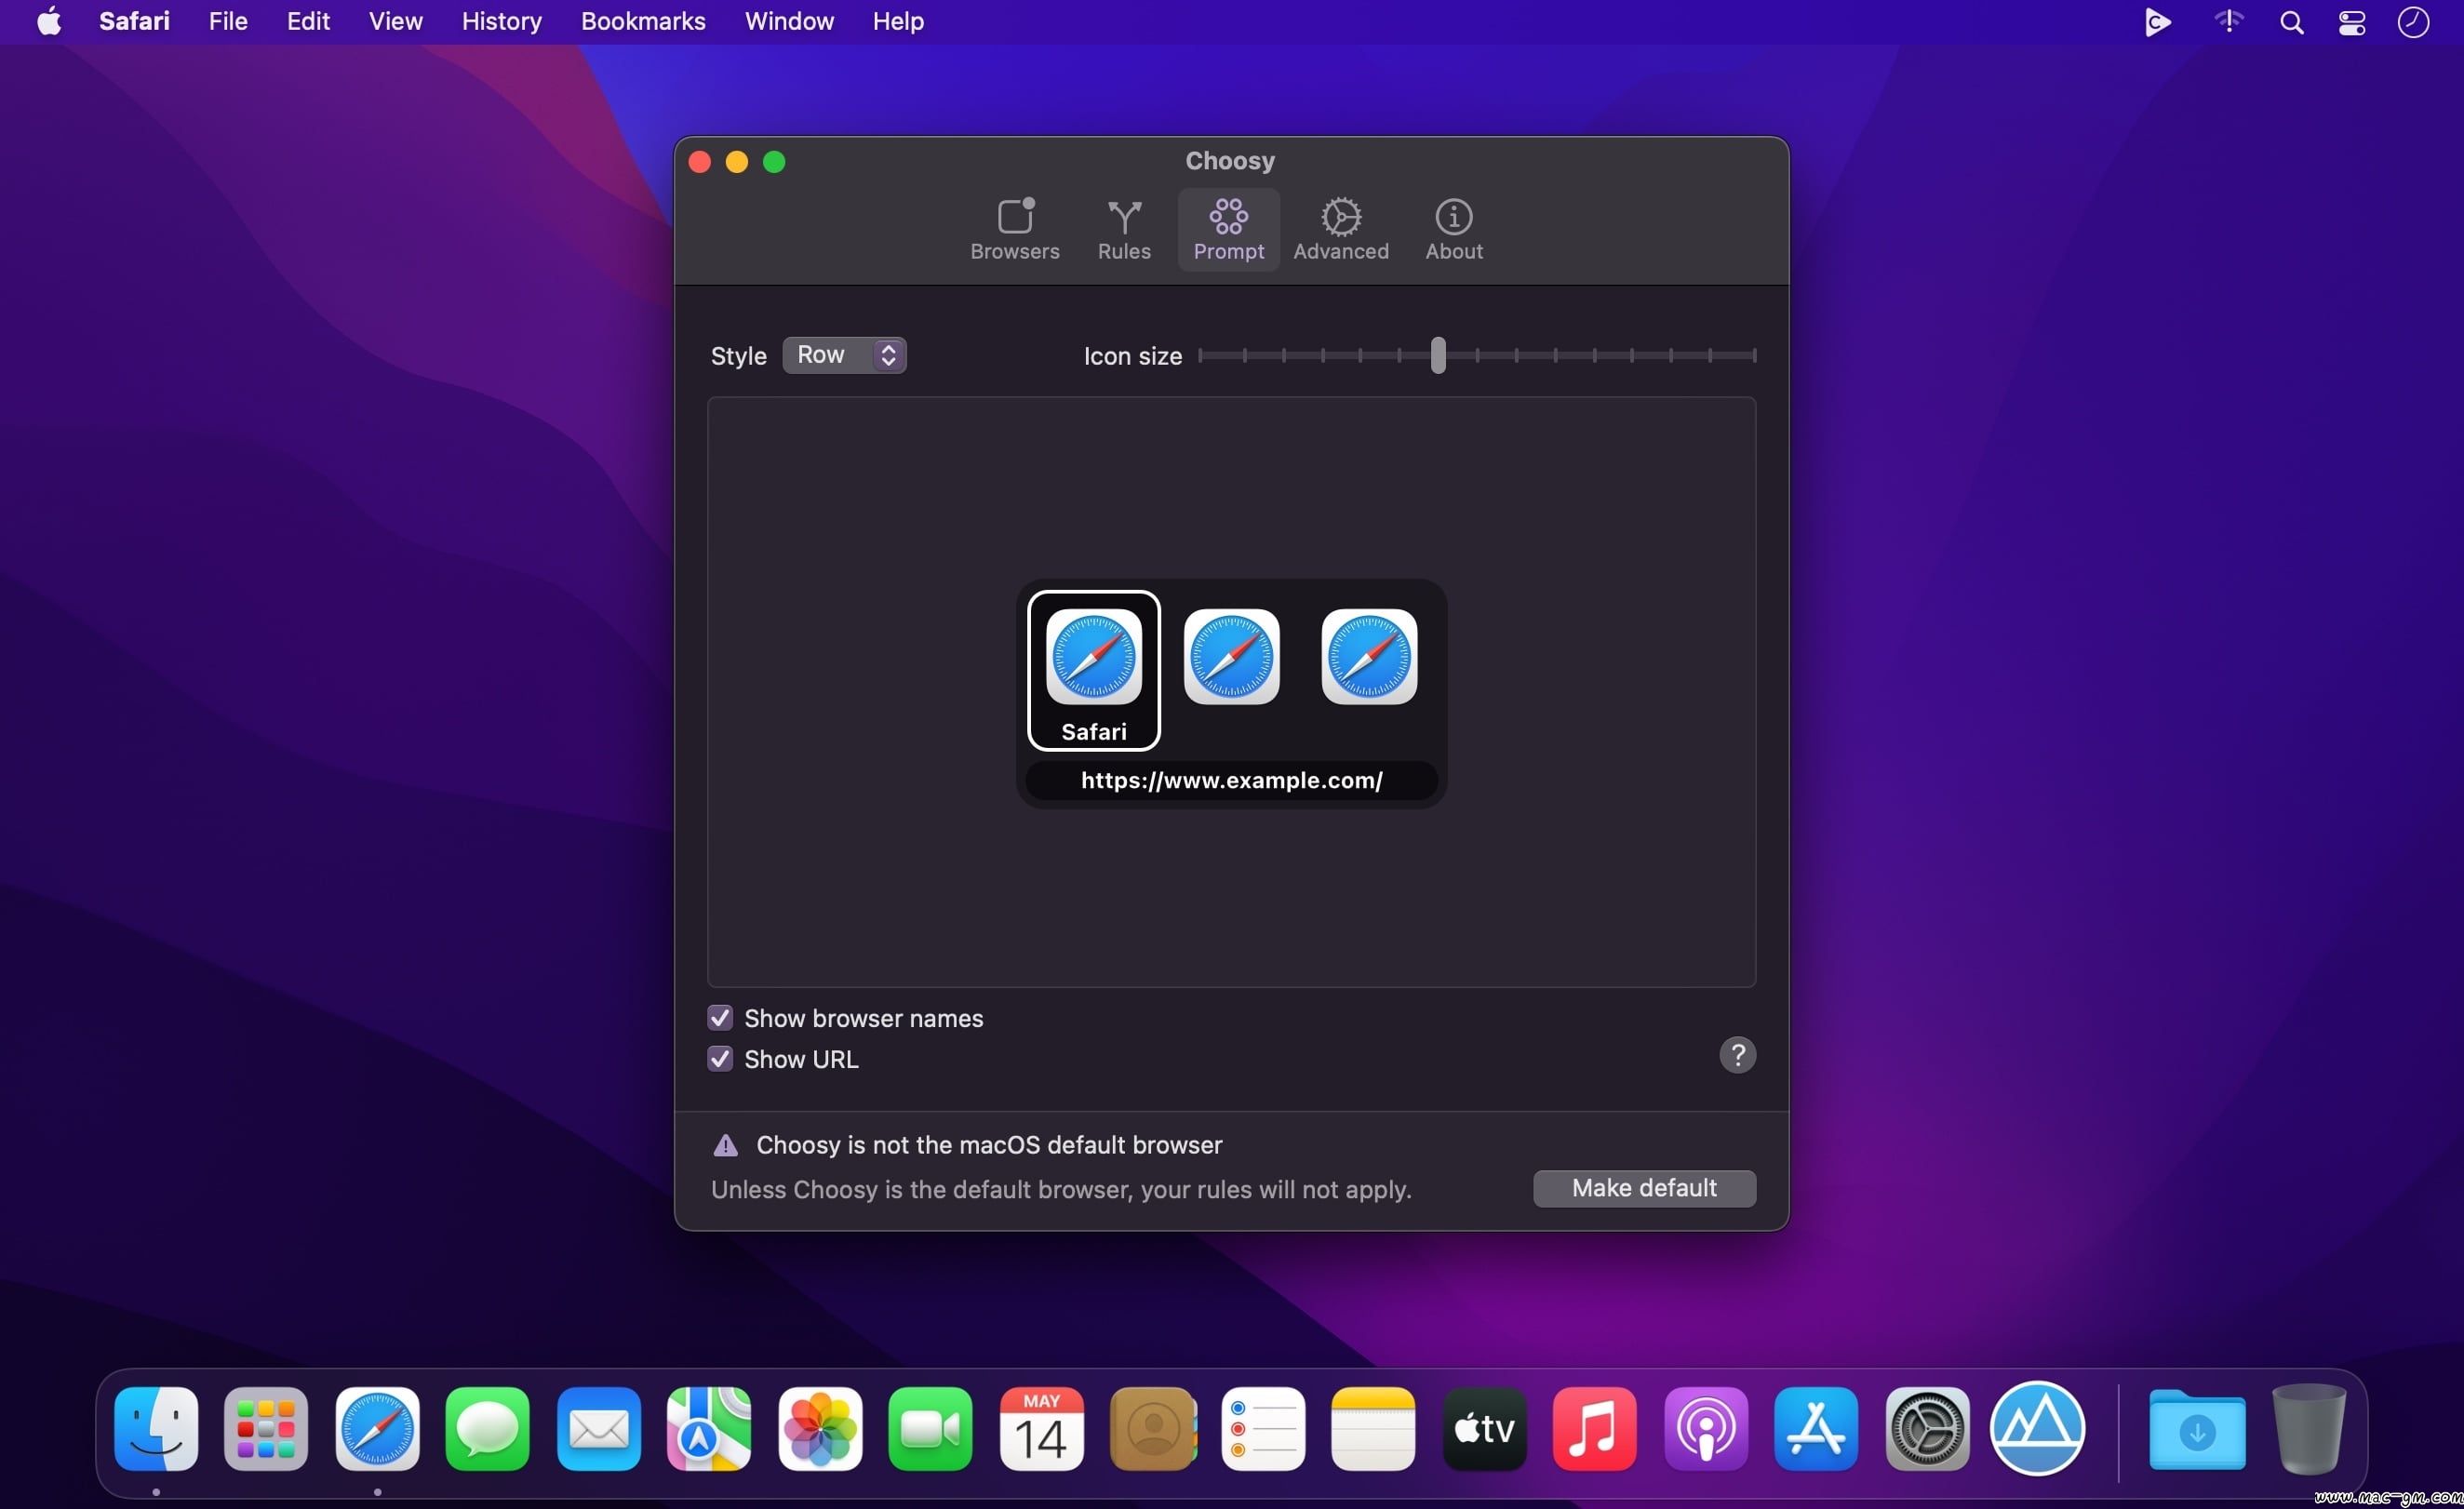2464x1509 pixels.
Task: Open FaceTime from the Dock
Action: pyautogui.click(x=930, y=1428)
